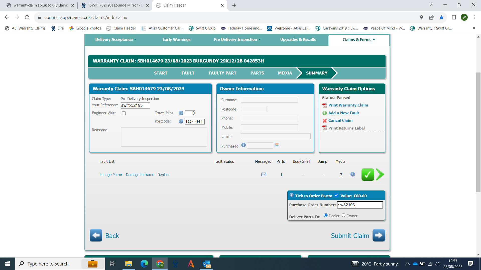Click the Media column info icon
This screenshot has height=270, width=481.
click(x=352, y=174)
